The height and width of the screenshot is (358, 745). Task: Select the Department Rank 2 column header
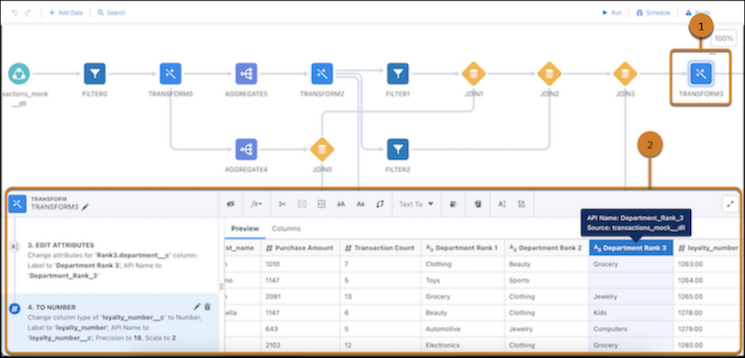click(547, 247)
